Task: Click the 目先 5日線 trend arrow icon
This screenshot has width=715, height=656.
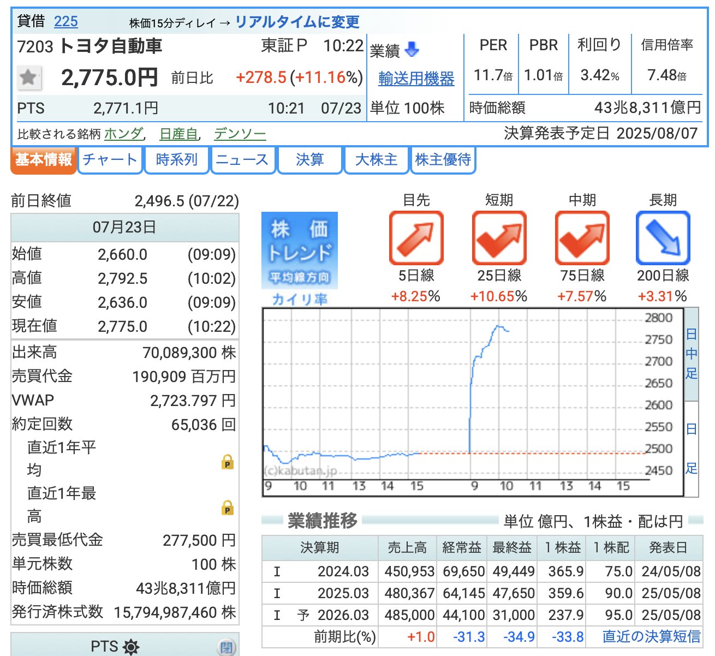Action: [416, 238]
